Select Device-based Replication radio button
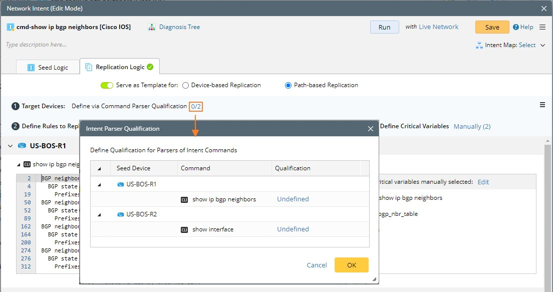The width and height of the screenshot is (553, 292). click(185, 85)
